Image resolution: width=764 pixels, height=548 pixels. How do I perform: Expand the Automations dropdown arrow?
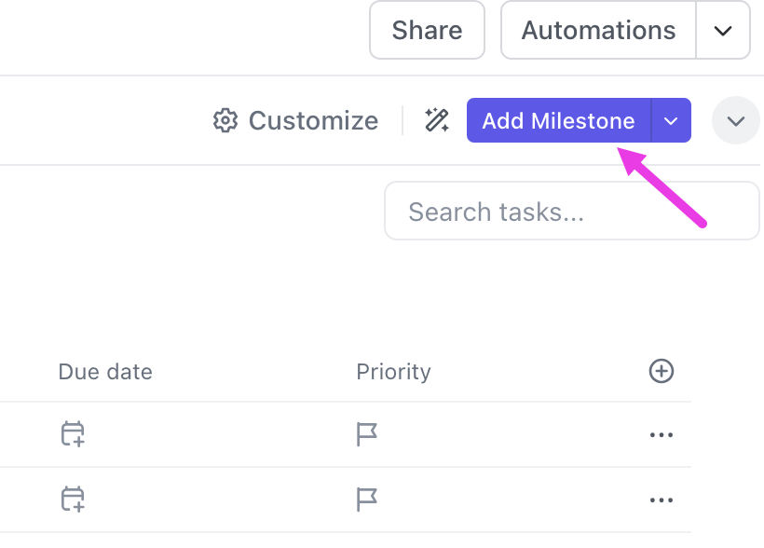723,31
